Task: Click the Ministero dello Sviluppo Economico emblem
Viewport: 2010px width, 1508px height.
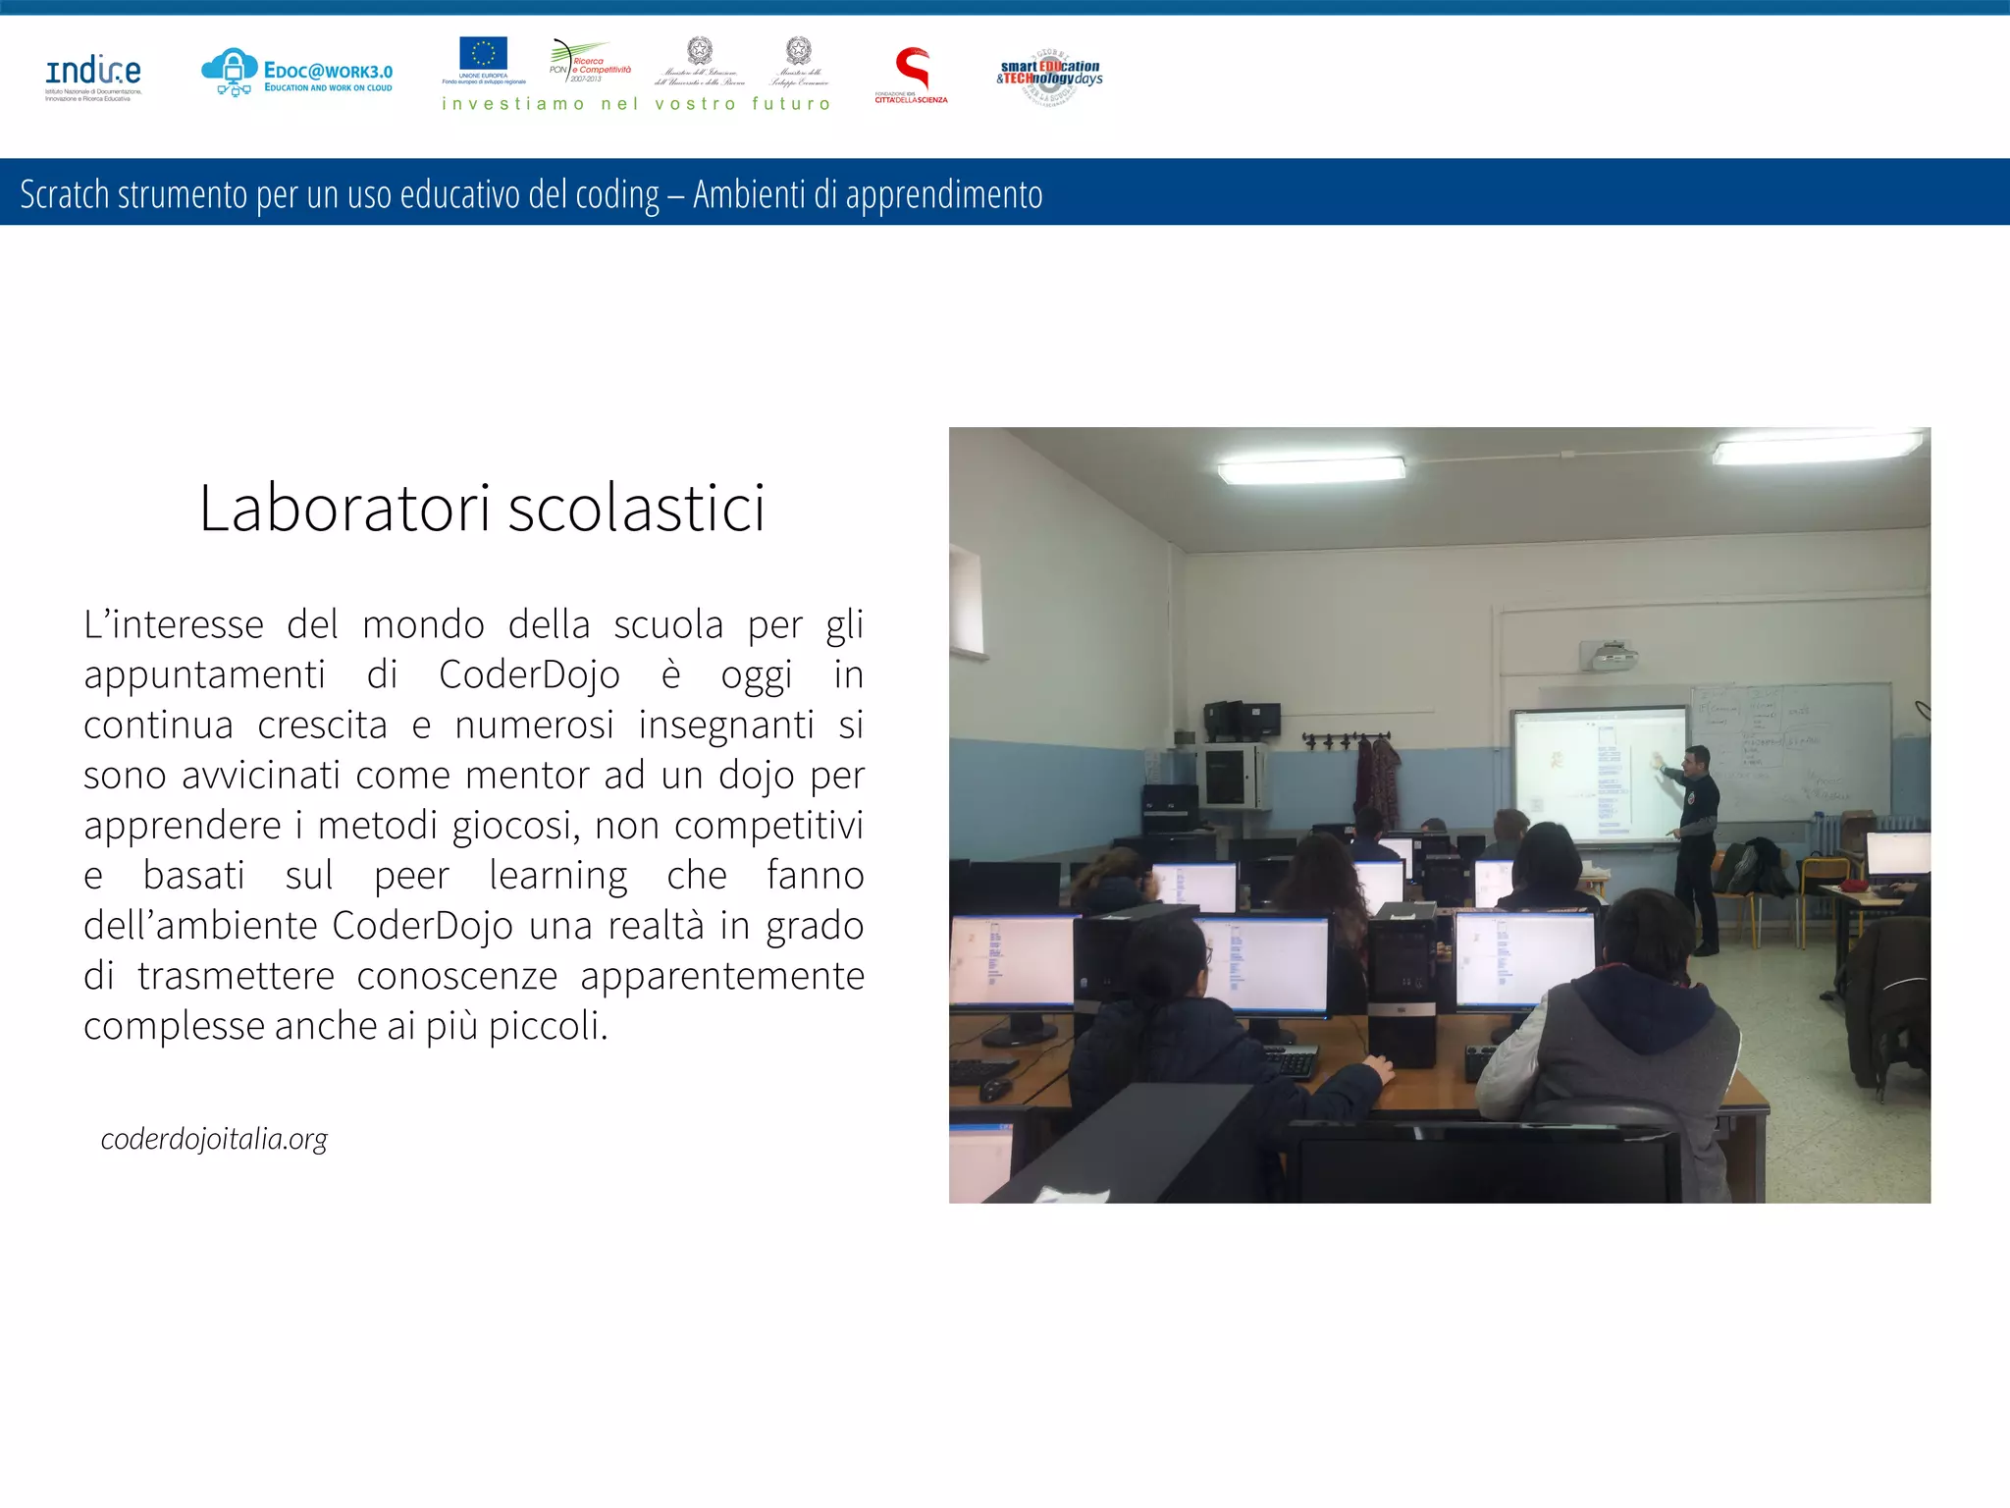Action: click(799, 61)
